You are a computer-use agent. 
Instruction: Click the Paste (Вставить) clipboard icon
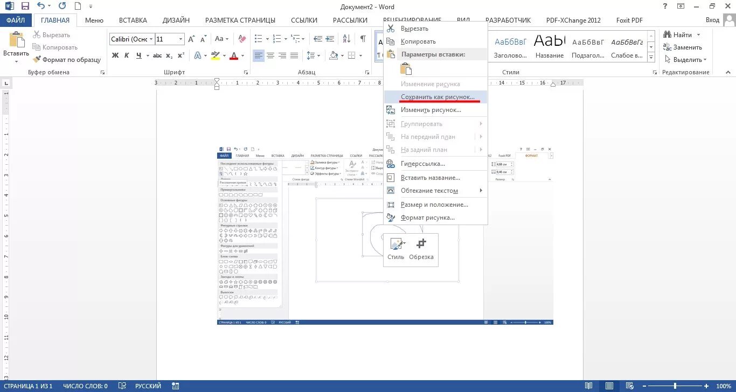coord(16,40)
